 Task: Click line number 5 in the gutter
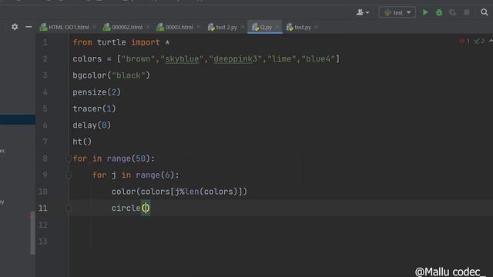[x=45, y=108]
